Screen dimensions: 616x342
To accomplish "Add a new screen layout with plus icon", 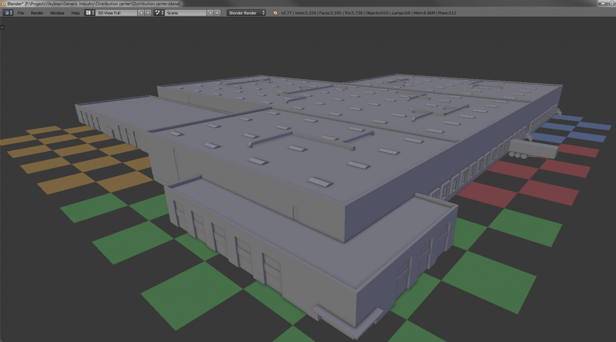I will (x=141, y=13).
